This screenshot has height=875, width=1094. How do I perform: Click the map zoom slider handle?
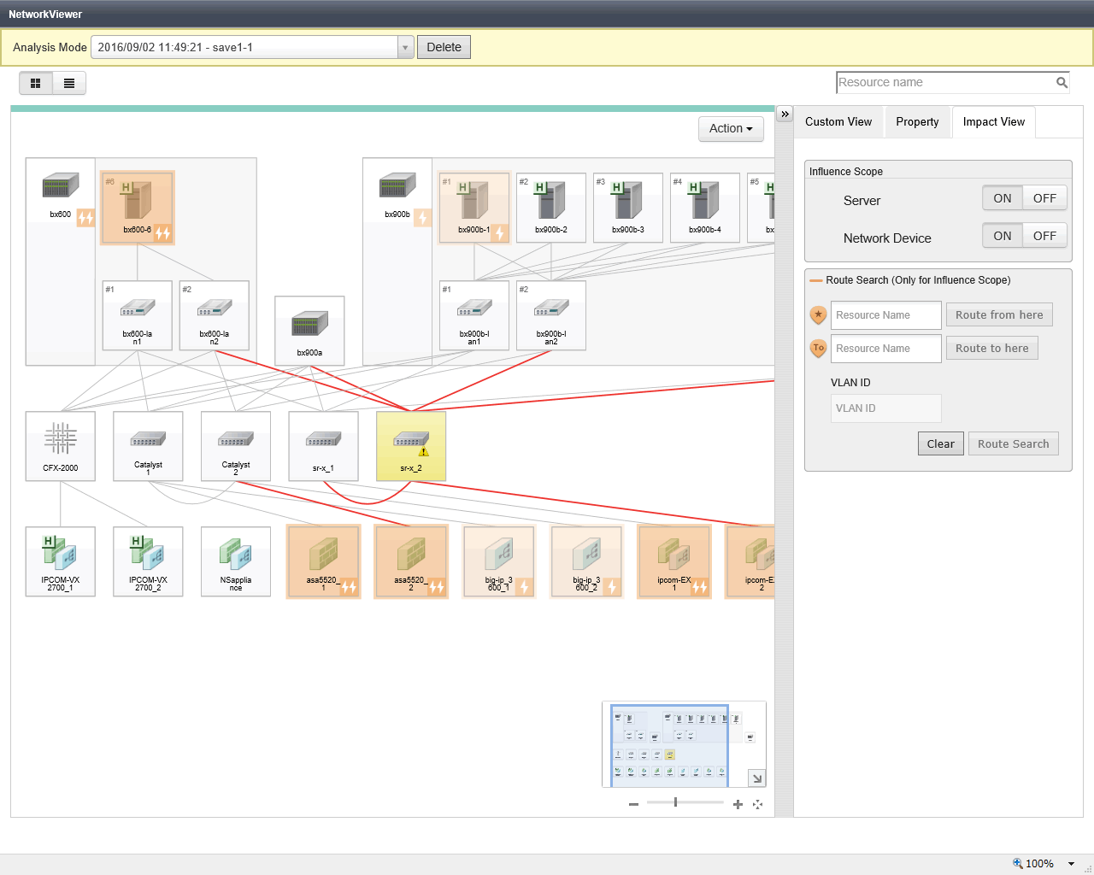675,802
